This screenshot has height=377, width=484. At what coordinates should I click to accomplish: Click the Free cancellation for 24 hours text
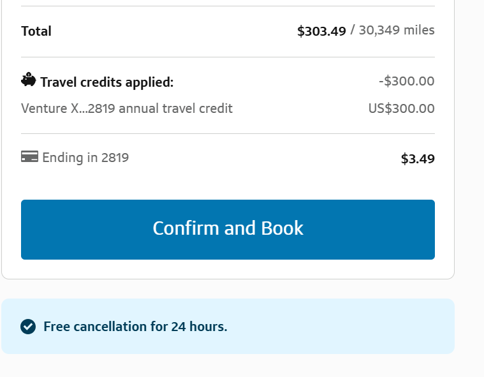pos(135,327)
